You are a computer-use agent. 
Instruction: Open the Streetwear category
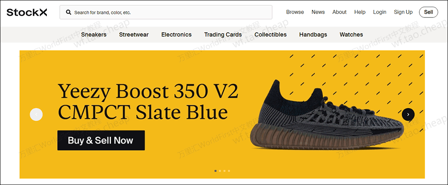[134, 34]
